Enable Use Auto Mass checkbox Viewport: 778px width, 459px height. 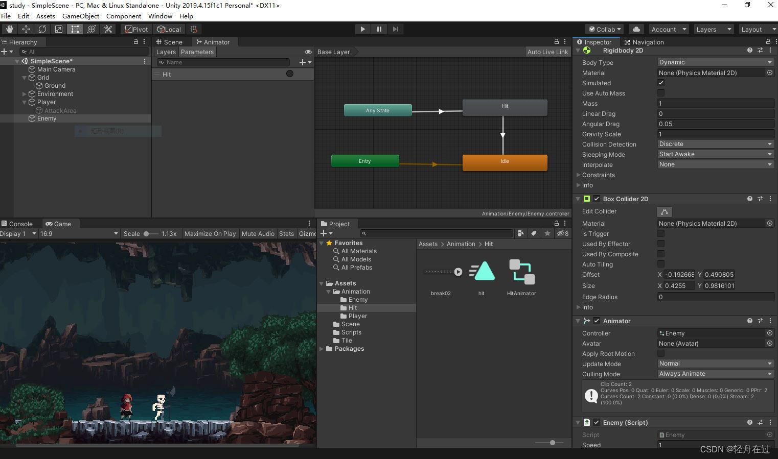(661, 93)
